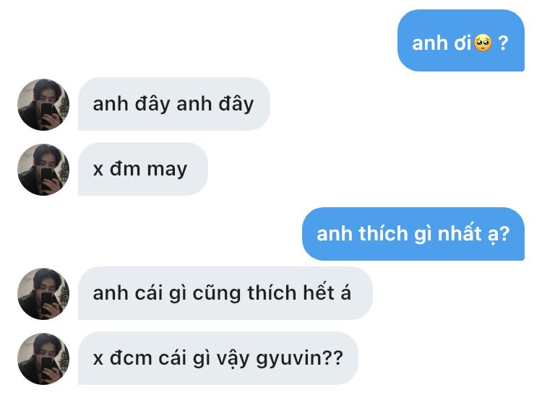Click the word "may" in second gray bubble
This screenshot has height=395, width=542.
[167, 170]
